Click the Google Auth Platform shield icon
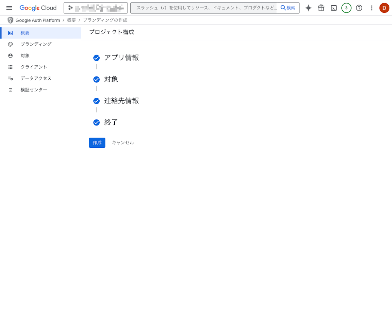 click(x=10, y=20)
